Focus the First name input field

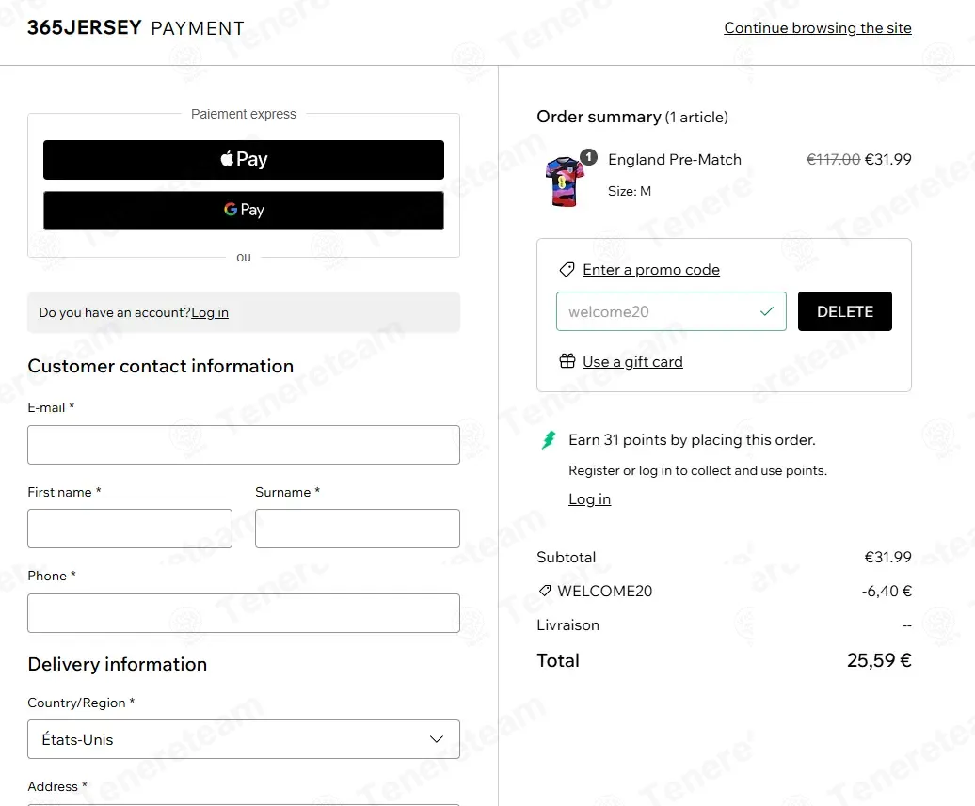click(x=130, y=529)
